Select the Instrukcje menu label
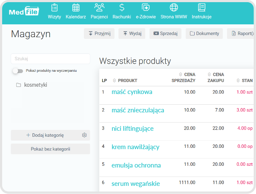 201,17
